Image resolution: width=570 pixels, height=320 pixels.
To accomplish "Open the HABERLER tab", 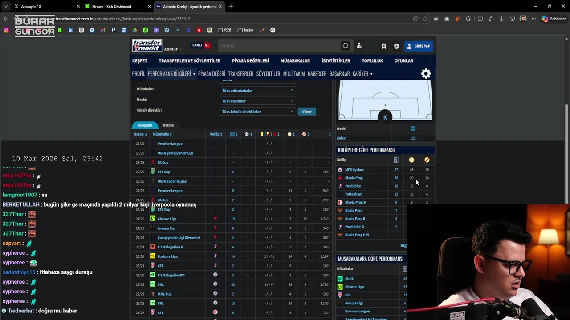I will coord(317,74).
